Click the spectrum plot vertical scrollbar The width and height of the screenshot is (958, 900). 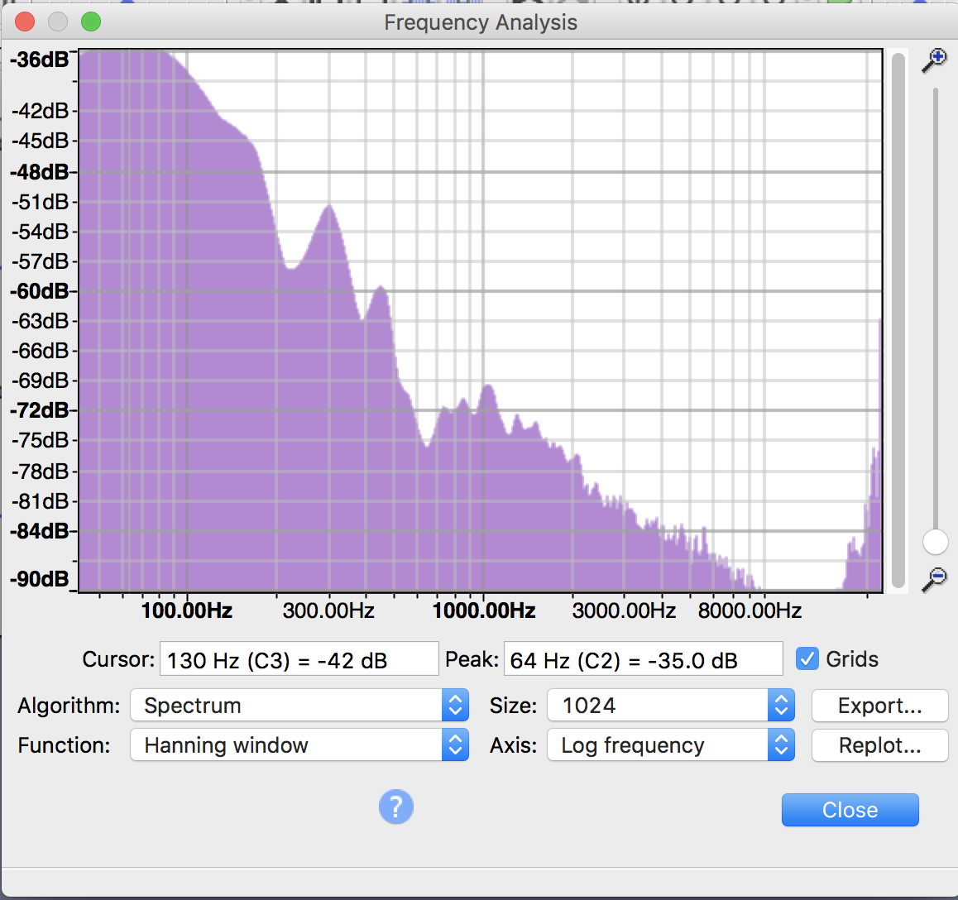point(898,320)
